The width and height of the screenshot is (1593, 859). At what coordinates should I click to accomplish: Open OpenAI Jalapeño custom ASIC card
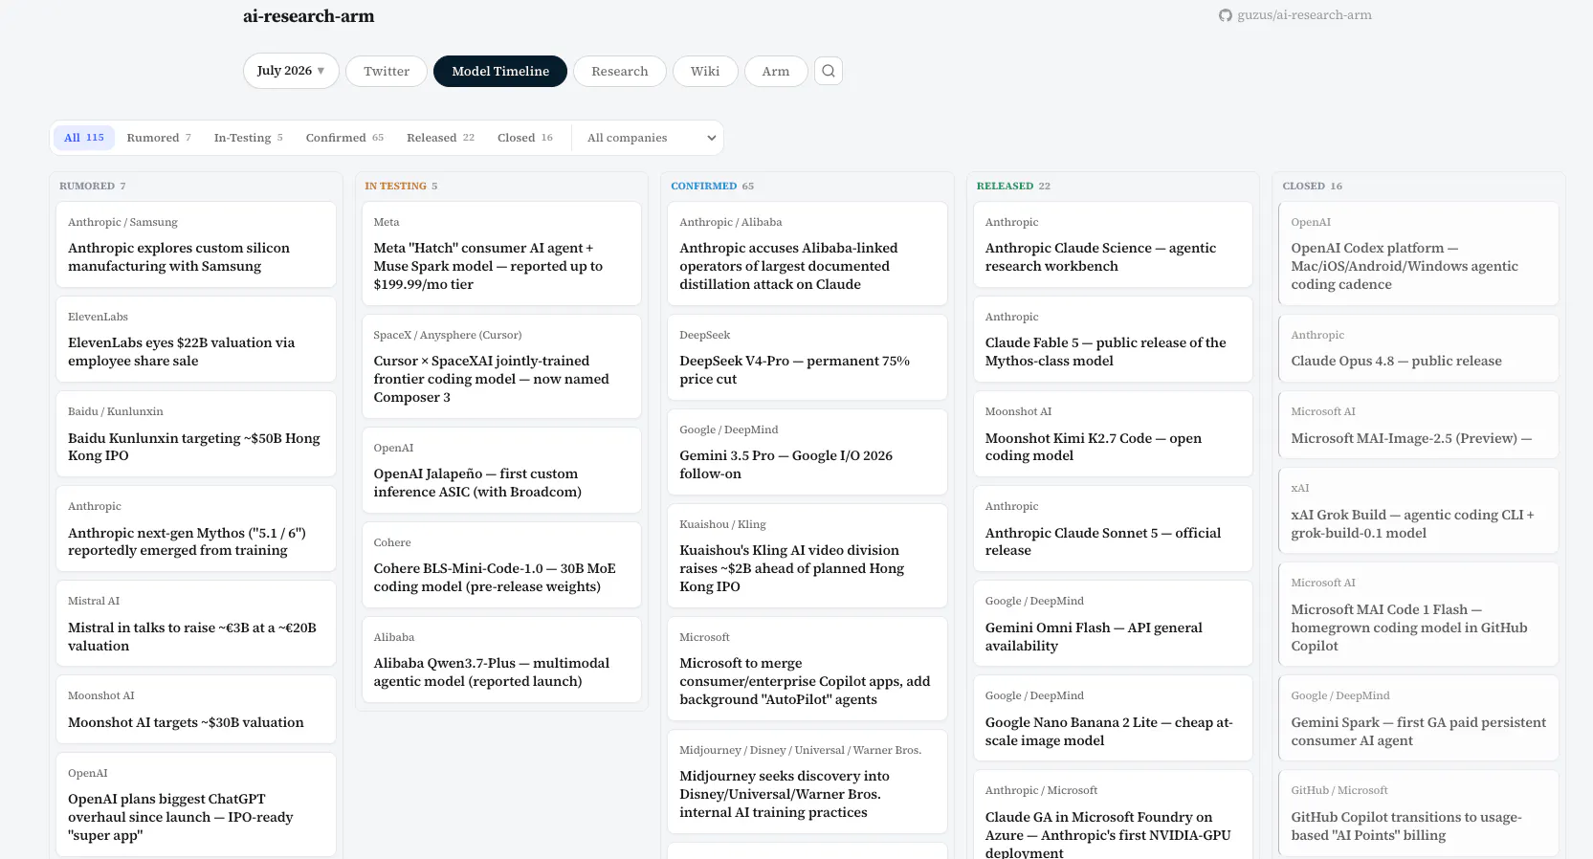(501, 471)
